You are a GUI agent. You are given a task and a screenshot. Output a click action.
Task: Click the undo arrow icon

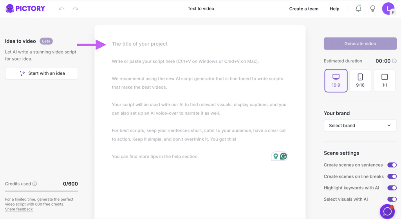(61, 9)
